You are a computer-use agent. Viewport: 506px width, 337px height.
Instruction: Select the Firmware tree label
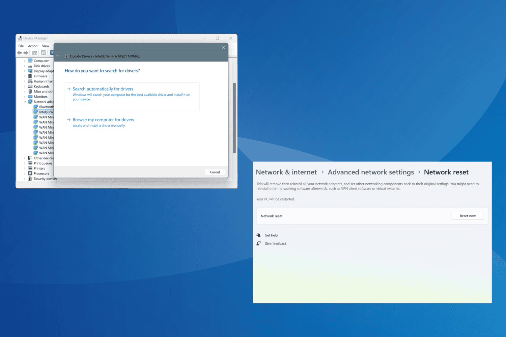pos(40,76)
